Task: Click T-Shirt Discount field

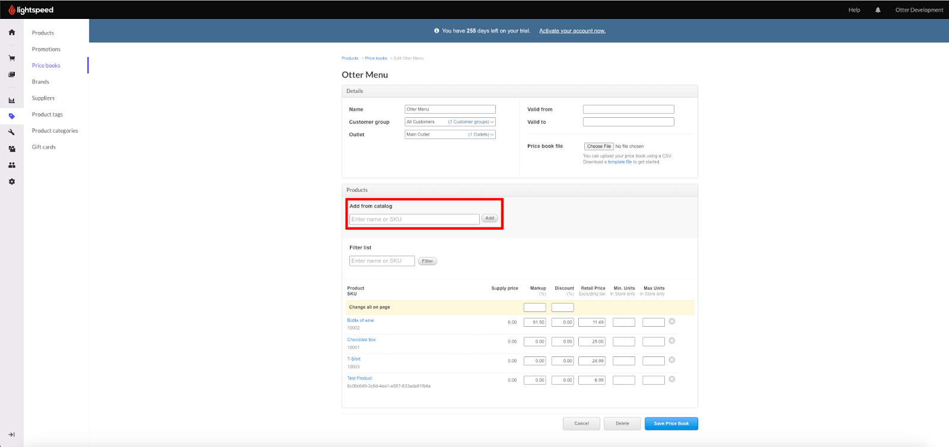Action: pos(562,361)
